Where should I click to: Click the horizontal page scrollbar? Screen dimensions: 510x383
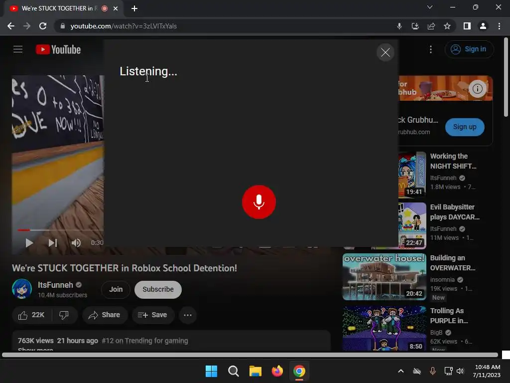pos(250,355)
